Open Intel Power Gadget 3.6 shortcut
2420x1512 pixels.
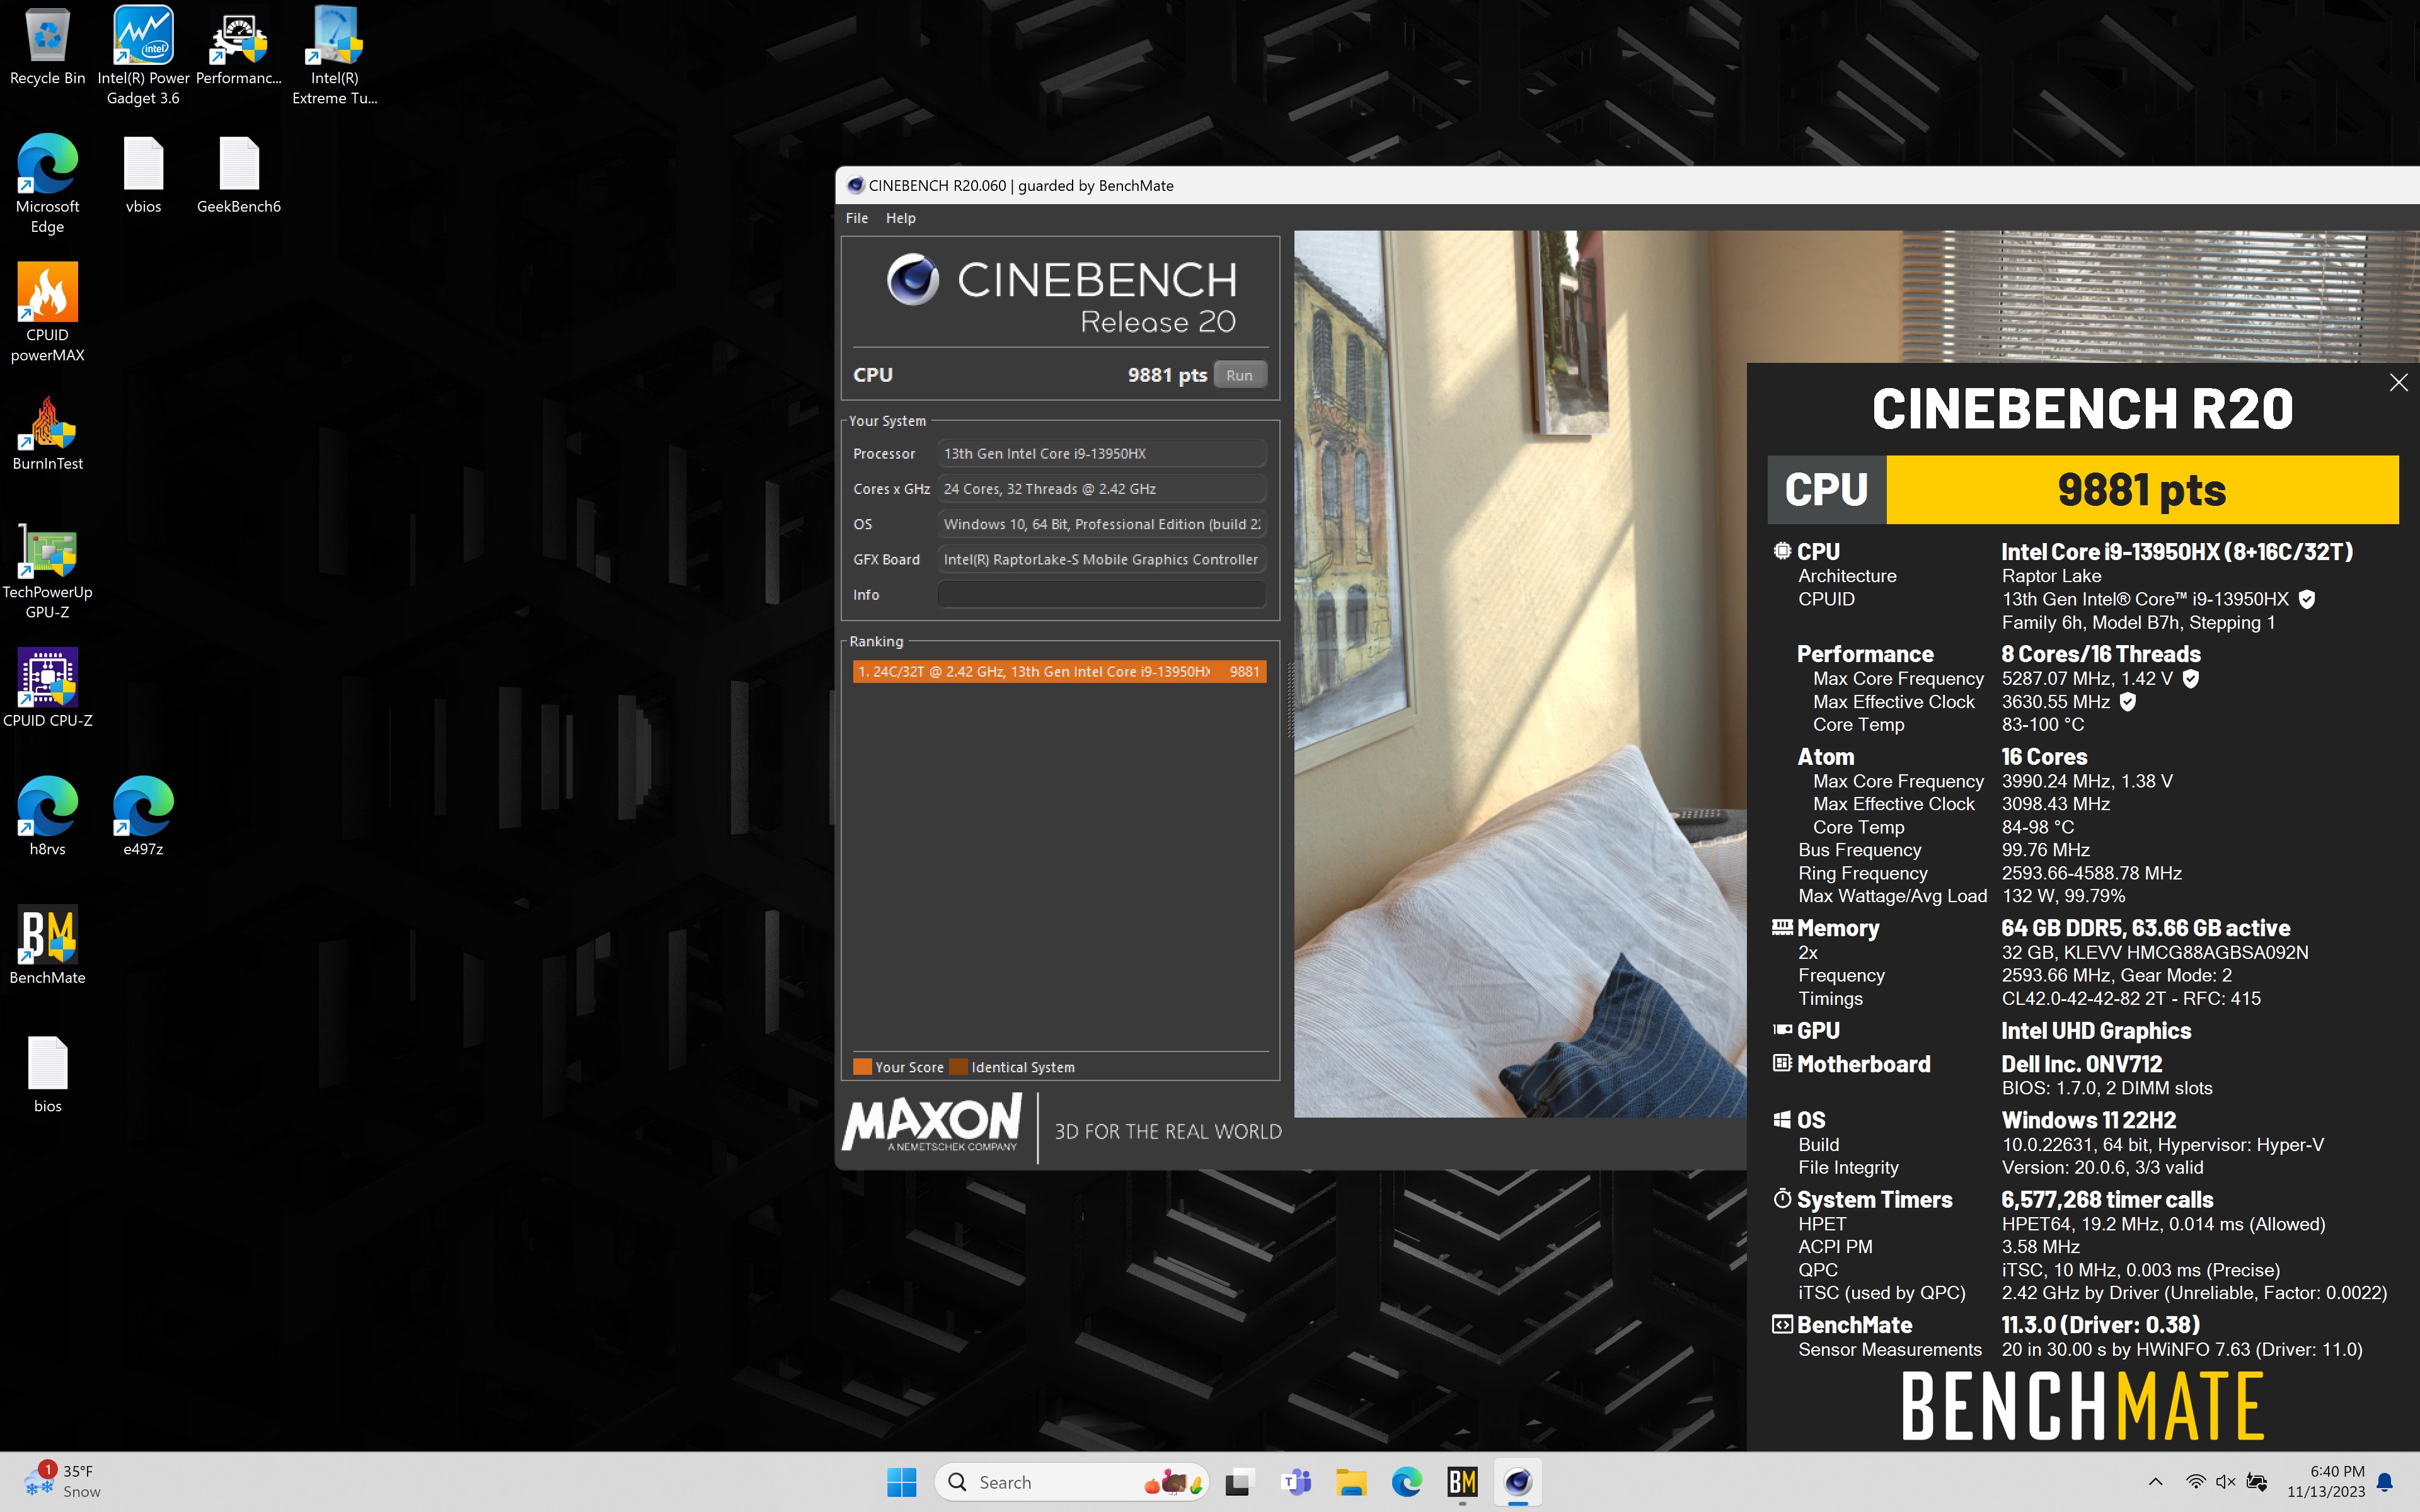143,55
